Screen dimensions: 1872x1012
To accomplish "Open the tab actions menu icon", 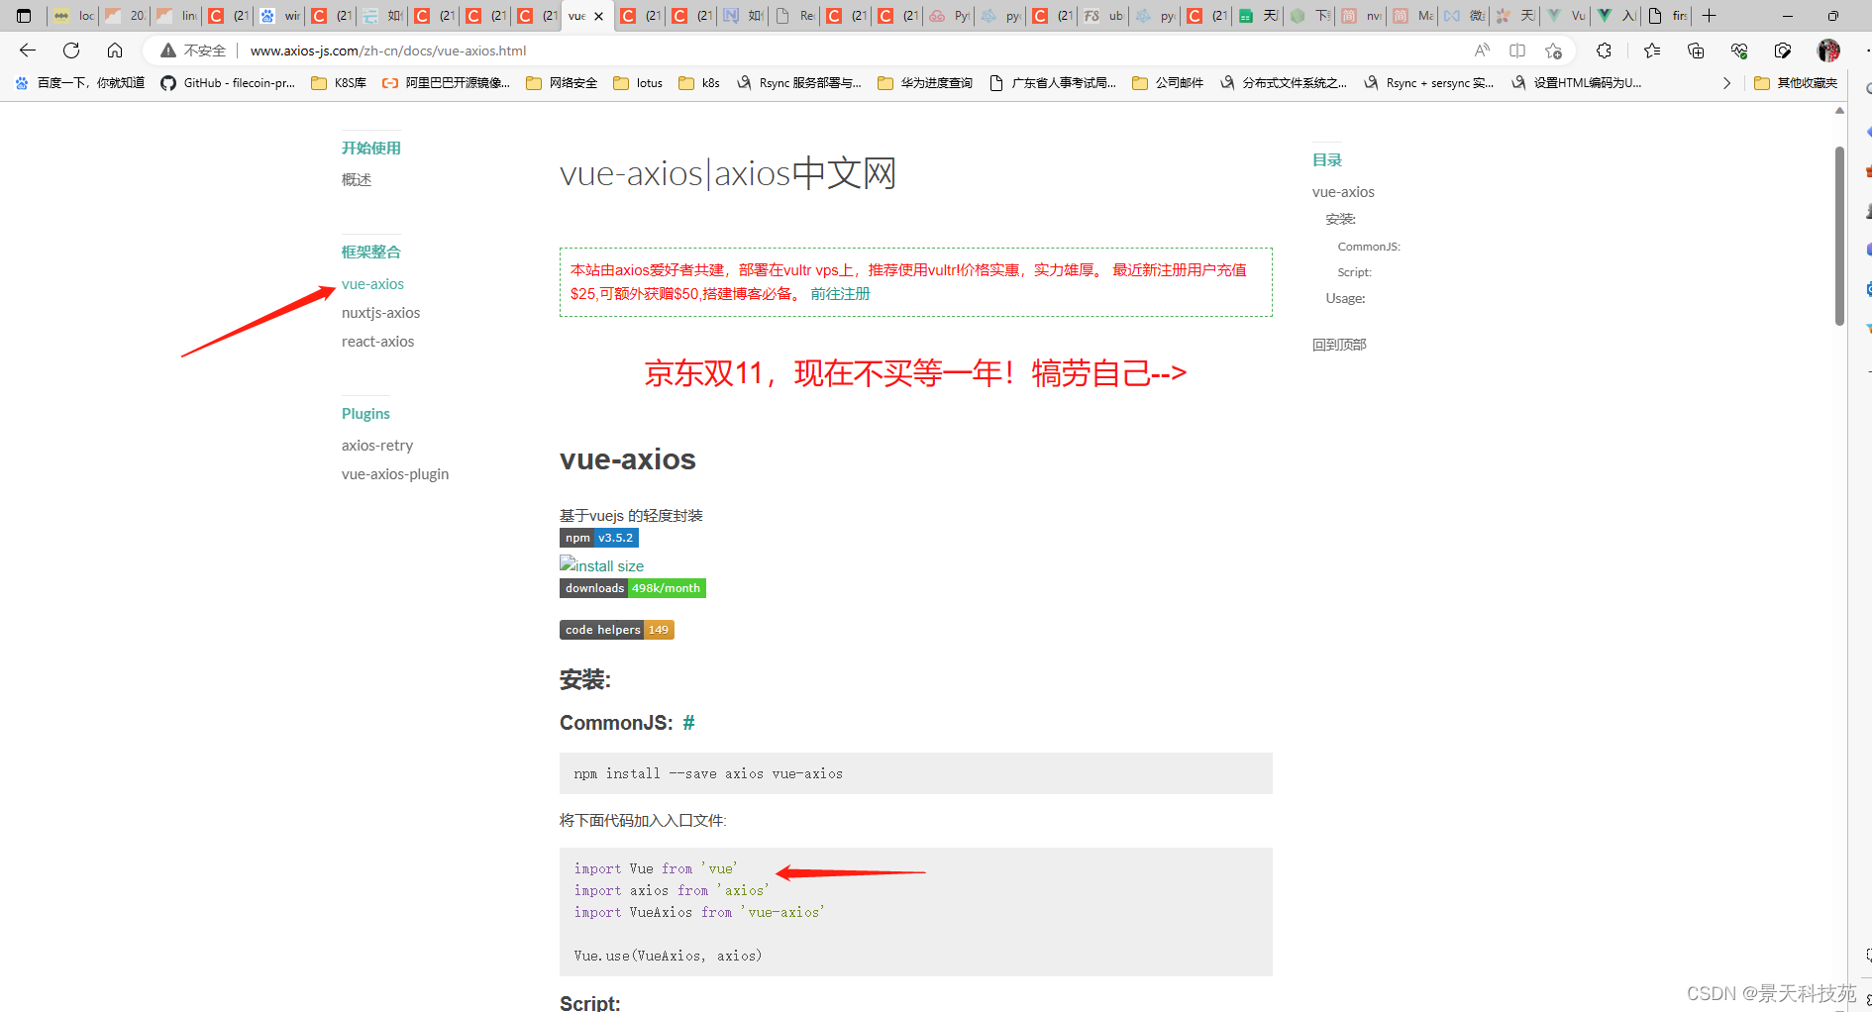I will (x=24, y=16).
